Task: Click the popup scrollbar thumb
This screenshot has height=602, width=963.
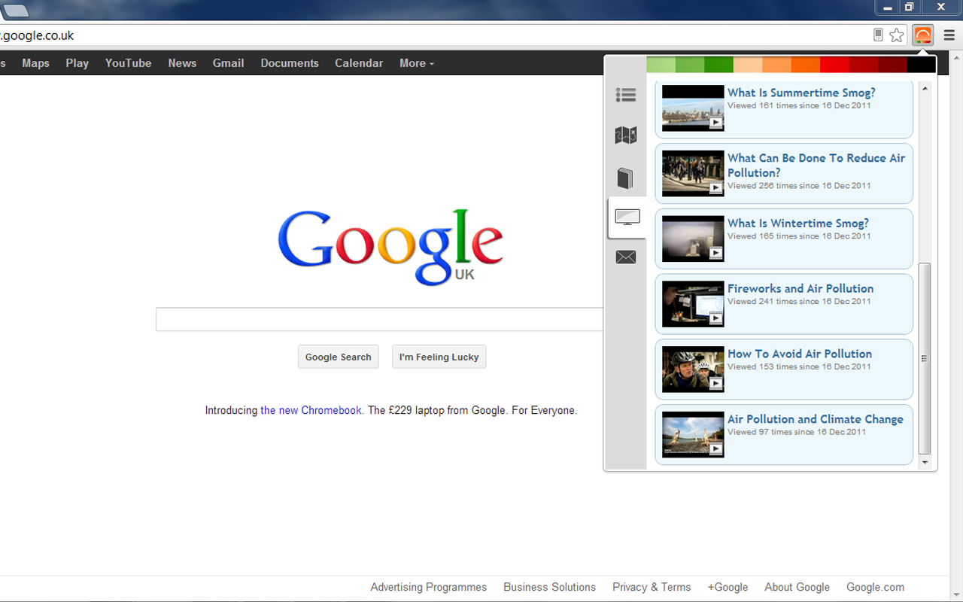Action: coord(925,359)
